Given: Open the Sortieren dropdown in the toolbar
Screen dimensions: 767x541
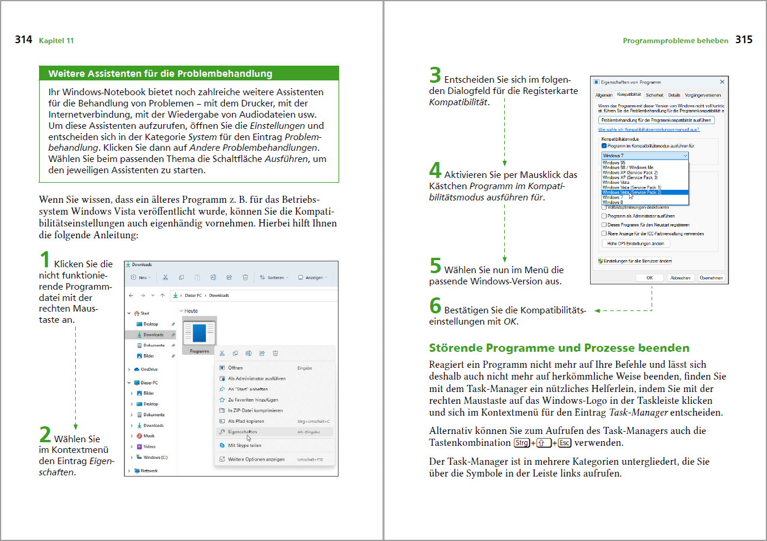Looking at the screenshot, I should click(275, 277).
